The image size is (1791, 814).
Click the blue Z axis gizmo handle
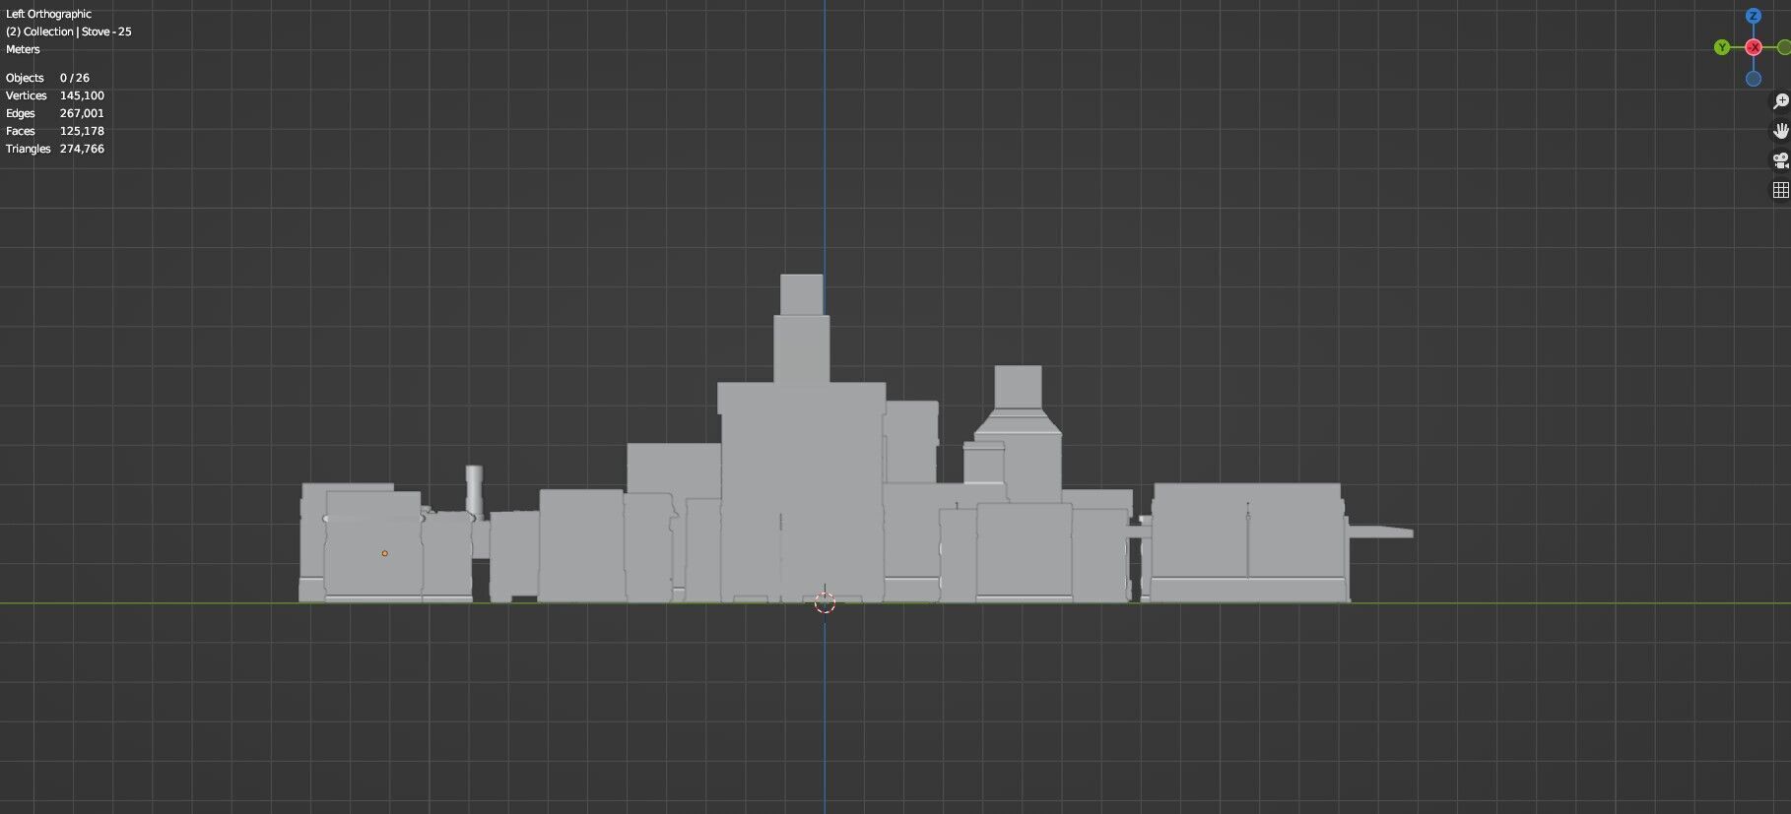[1753, 16]
